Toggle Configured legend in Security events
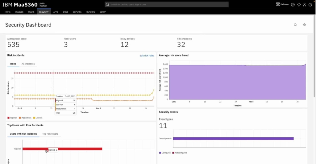The width and height of the screenshot is (316, 164). pyautogui.click(x=165, y=153)
